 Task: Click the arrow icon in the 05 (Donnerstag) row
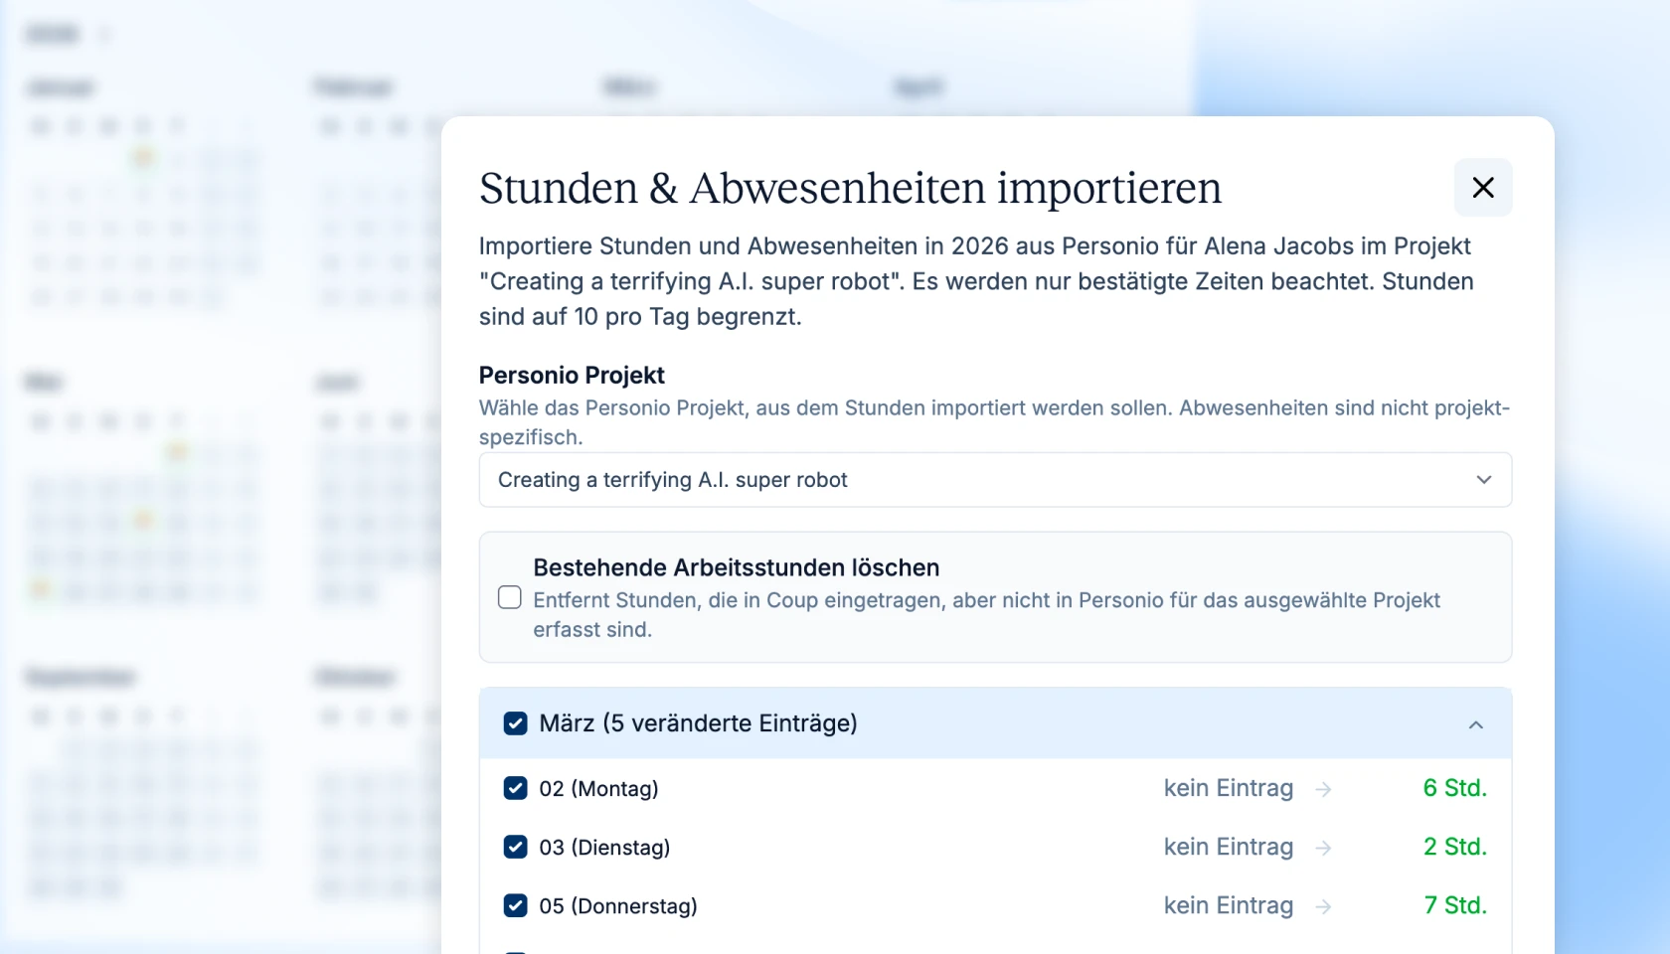point(1323,906)
